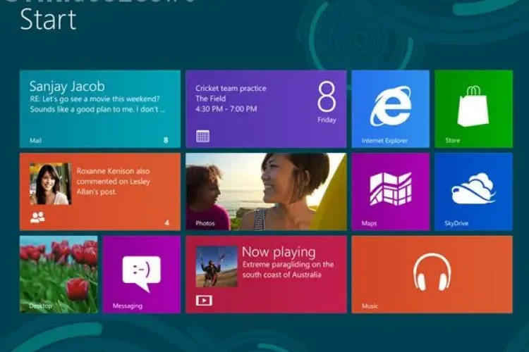Launch Maps via folded map icon
Image resolution: width=529 pixels, height=352 pixels.
coord(390,189)
